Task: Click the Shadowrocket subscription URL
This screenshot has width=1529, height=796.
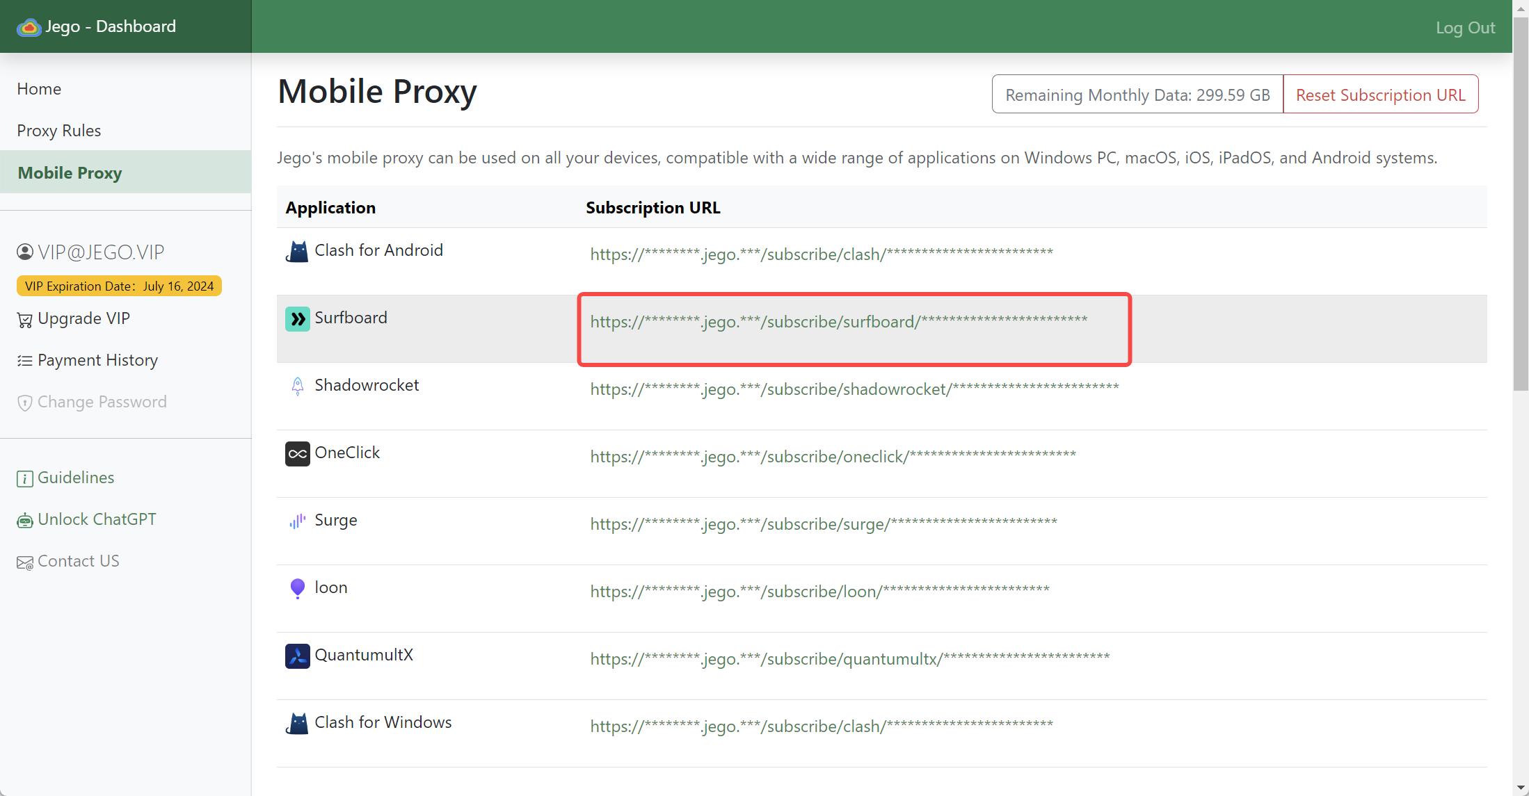Action: pos(854,389)
